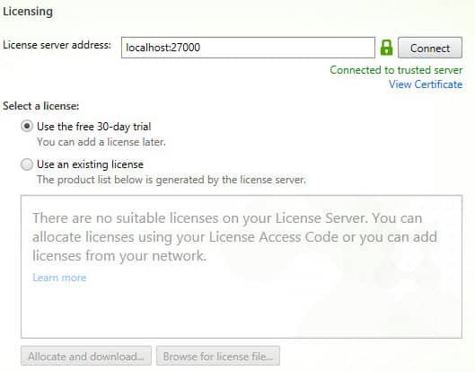Open the View Certificate link
This screenshot has height=372, width=475.
[426, 84]
